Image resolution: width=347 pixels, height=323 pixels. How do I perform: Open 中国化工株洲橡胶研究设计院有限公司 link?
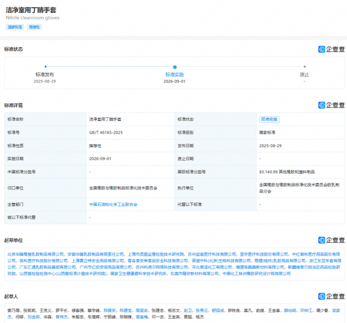point(256,274)
